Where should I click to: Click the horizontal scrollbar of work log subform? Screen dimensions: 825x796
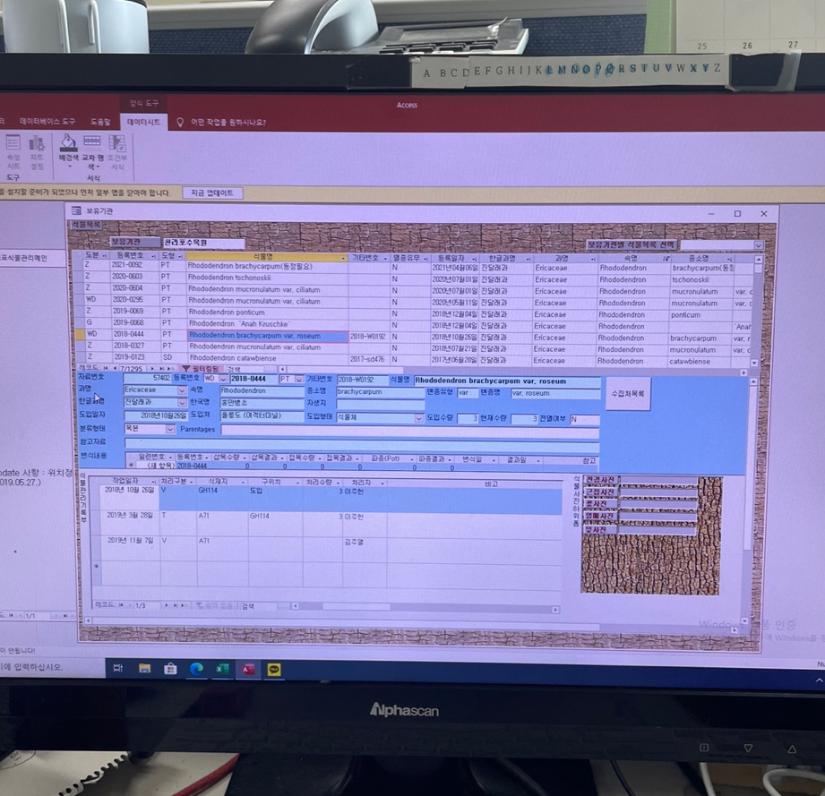[425, 607]
